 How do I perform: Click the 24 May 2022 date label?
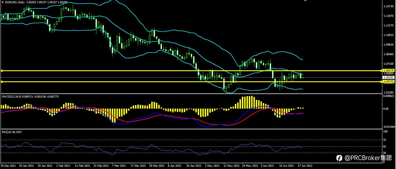(x=250, y=166)
